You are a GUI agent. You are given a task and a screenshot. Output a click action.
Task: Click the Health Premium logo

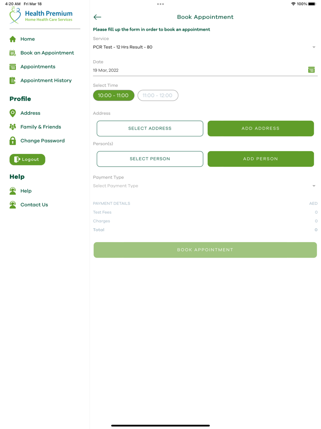41,16
